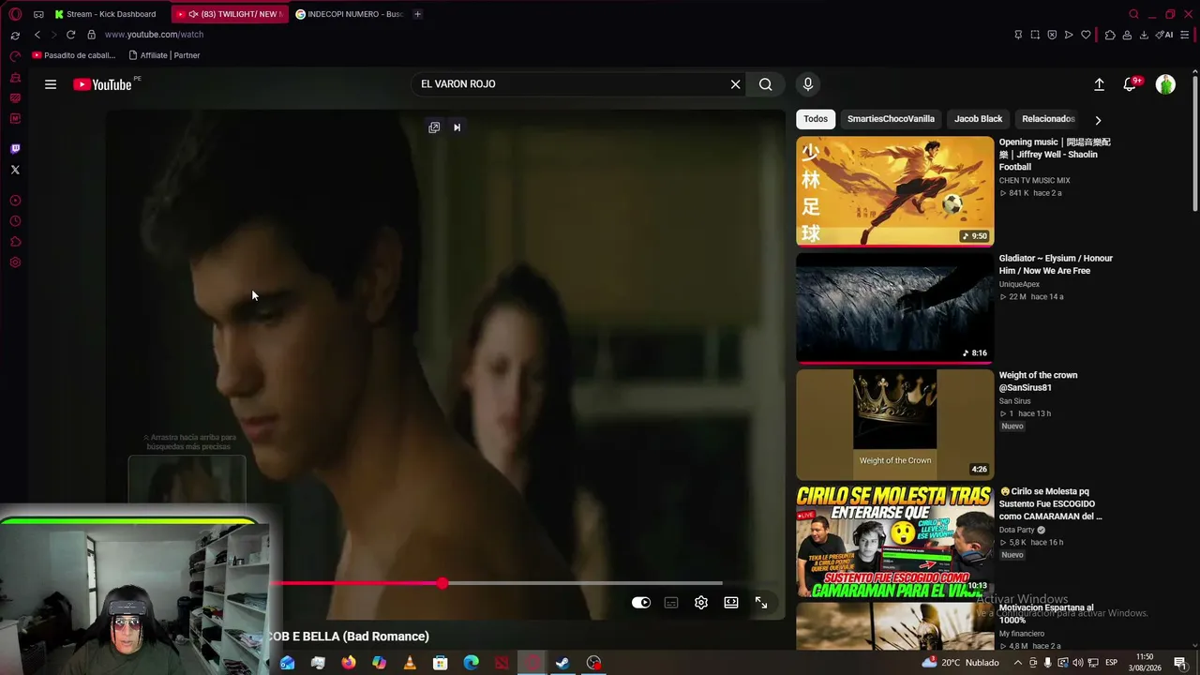The height and width of the screenshot is (675, 1200).
Task: Open Microsoft Edge from the taskbar
Action: [471, 663]
